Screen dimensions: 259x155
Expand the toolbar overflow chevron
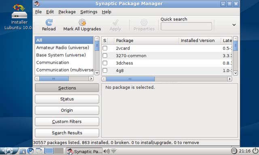point(234,25)
